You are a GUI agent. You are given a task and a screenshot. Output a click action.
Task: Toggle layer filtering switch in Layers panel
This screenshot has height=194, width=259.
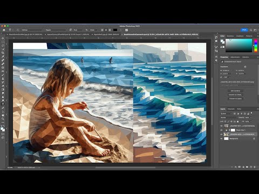pos(251,113)
